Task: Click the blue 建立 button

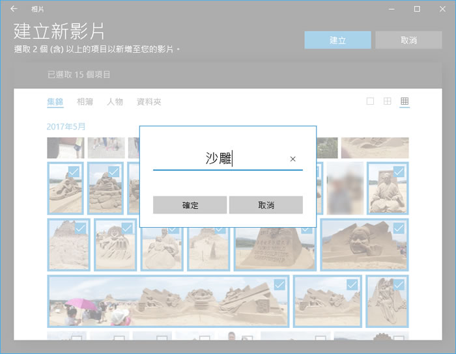Action: click(x=337, y=40)
